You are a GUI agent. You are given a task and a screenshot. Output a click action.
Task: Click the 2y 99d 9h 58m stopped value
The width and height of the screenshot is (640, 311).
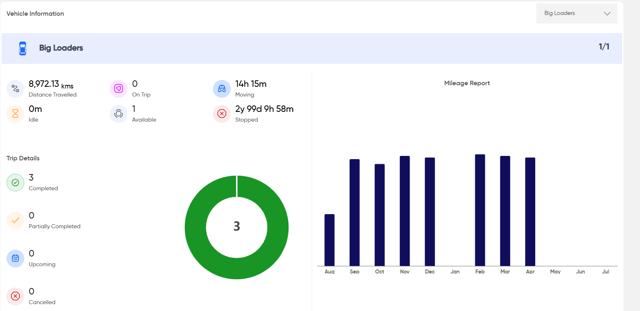click(264, 109)
